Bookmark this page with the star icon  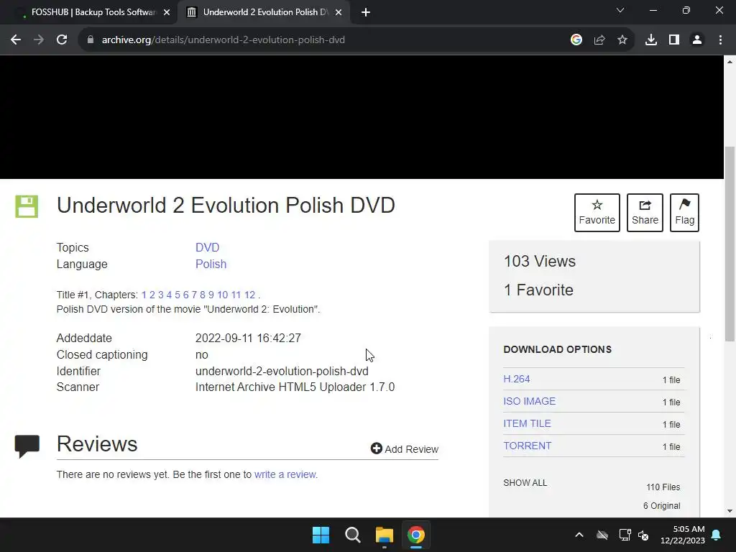coord(622,40)
